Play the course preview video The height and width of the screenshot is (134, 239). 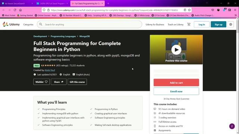pyautogui.click(x=176, y=50)
